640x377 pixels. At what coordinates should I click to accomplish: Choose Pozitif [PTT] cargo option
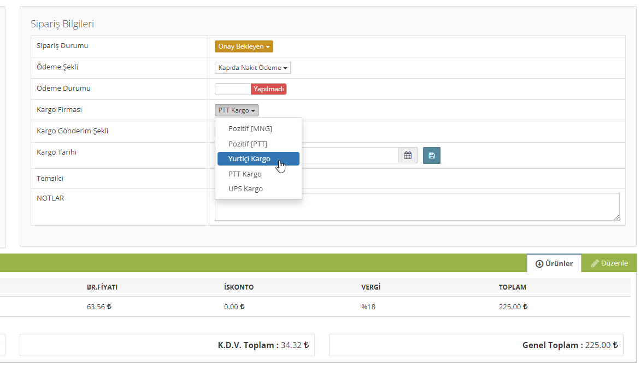tap(248, 144)
